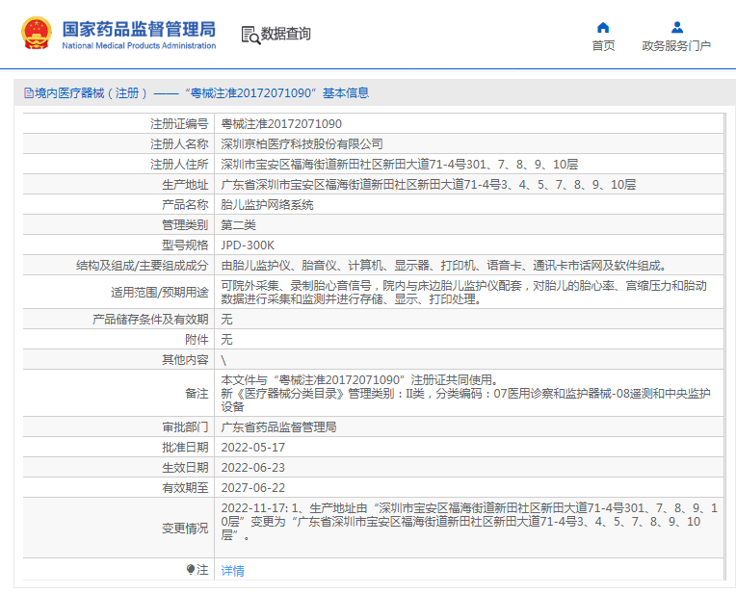The height and width of the screenshot is (594, 736).
Task: Open 政务服务门户 label
Action: [x=676, y=46]
